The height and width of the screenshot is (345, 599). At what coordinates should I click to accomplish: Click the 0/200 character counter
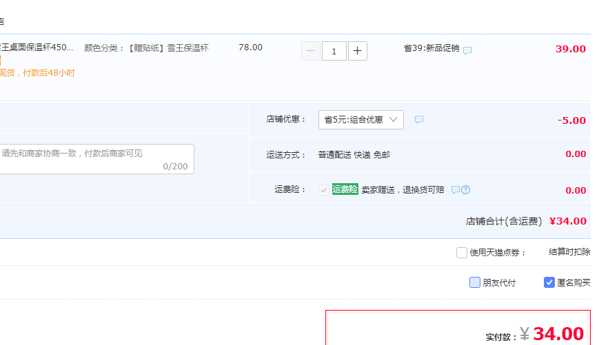click(175, 167)
